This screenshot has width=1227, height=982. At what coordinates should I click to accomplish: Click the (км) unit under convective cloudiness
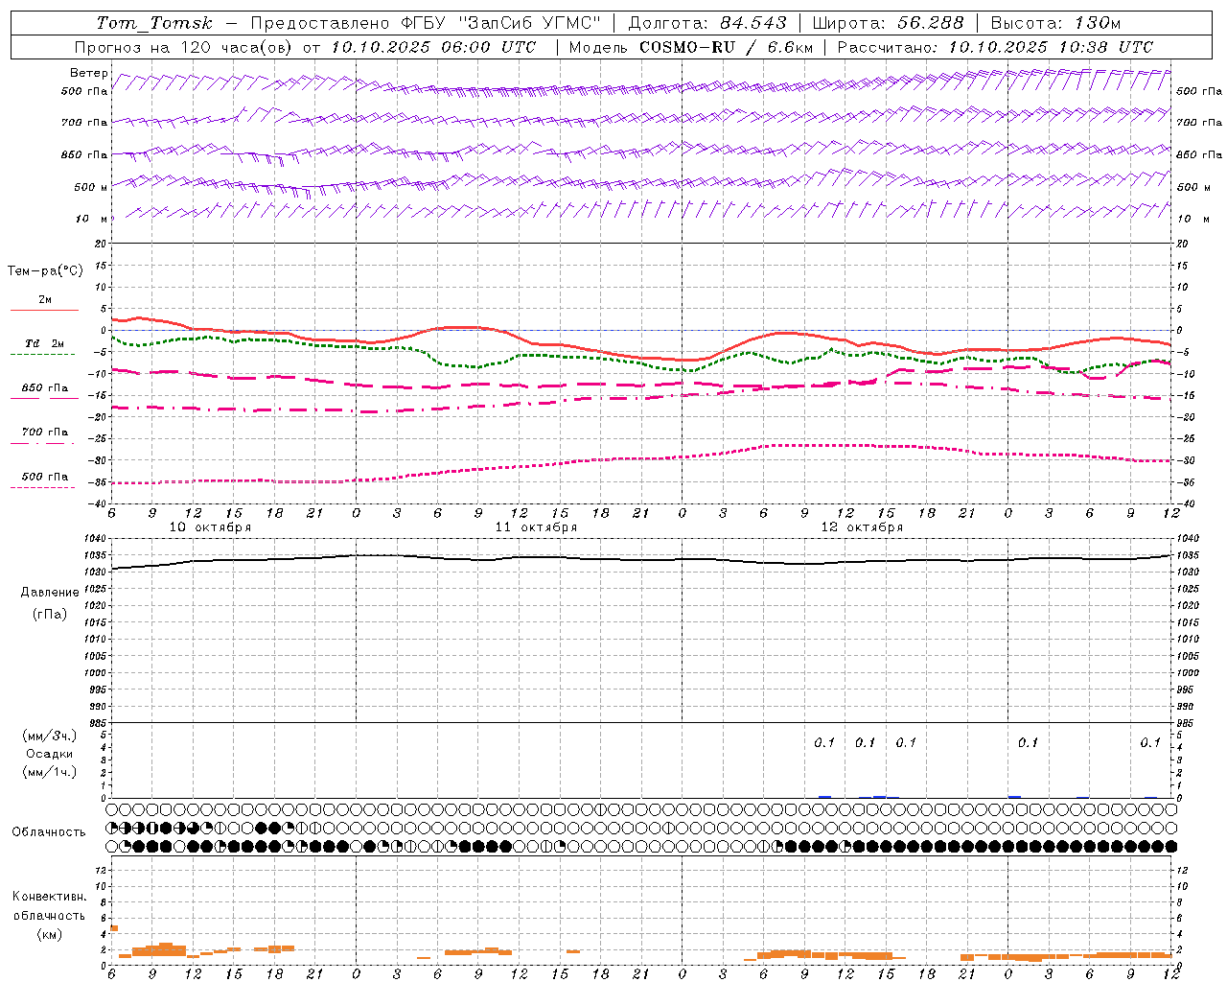pyautogui.click(x=50, y=934)
